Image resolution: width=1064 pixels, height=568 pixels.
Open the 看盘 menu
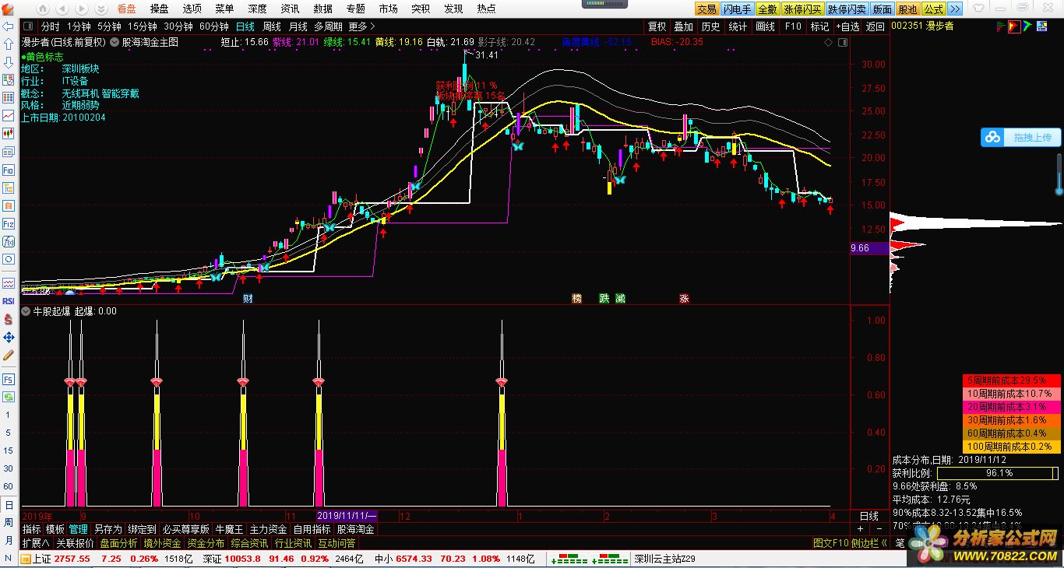tap(126, 9)
